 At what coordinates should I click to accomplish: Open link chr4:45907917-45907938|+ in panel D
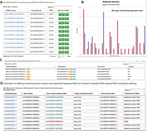[x=54, y=128]
